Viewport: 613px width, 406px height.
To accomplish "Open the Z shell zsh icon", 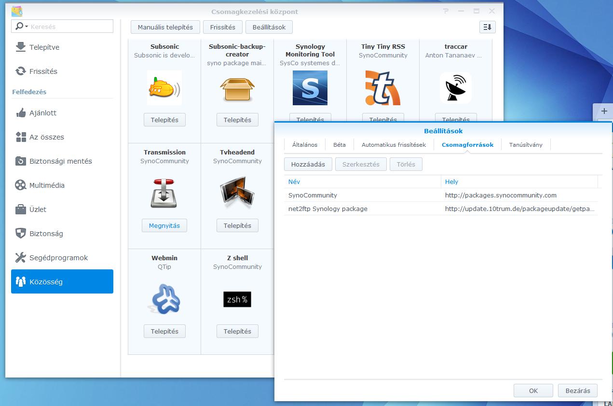I will click(x=237, y=299).
